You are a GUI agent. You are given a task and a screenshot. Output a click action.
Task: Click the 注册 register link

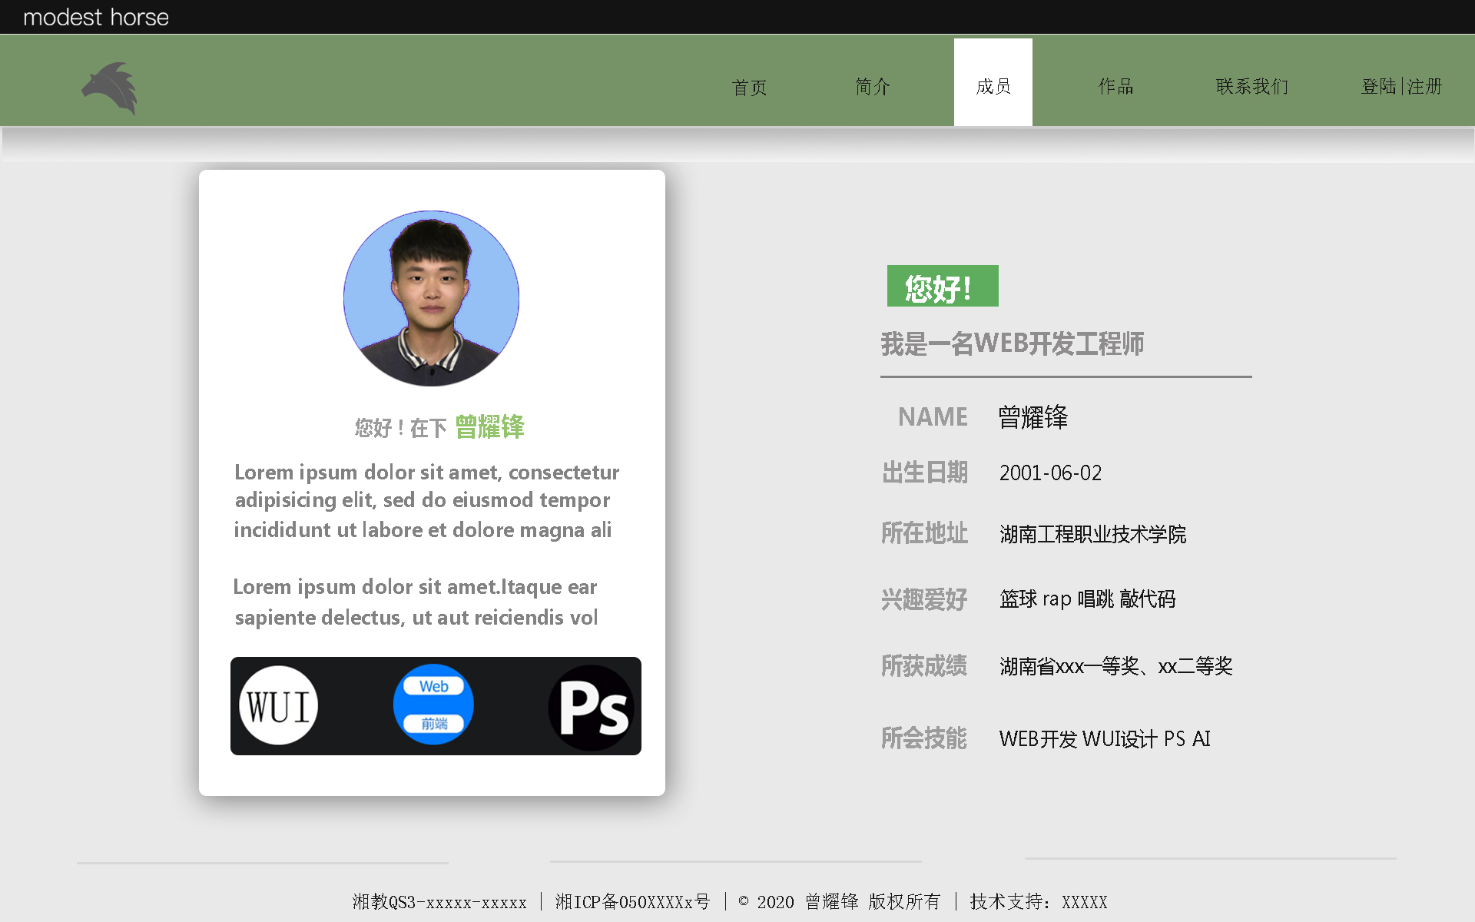(x=1425, y=86)
